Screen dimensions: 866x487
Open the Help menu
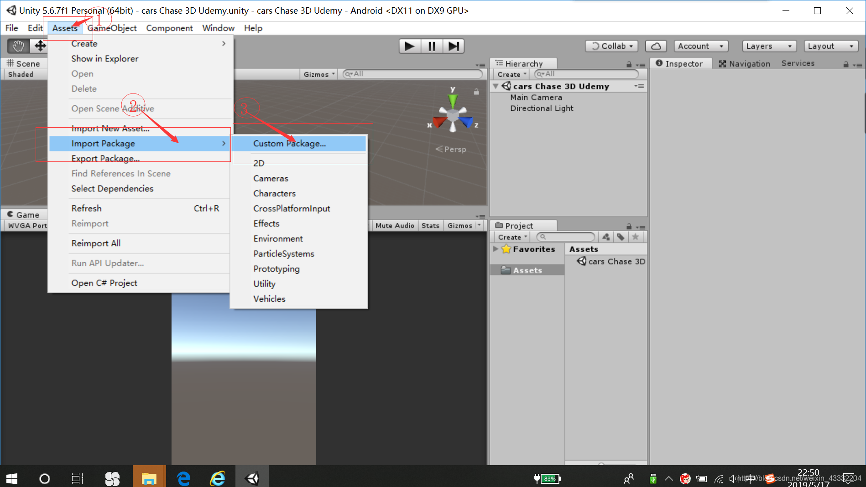tap(253, 28)
